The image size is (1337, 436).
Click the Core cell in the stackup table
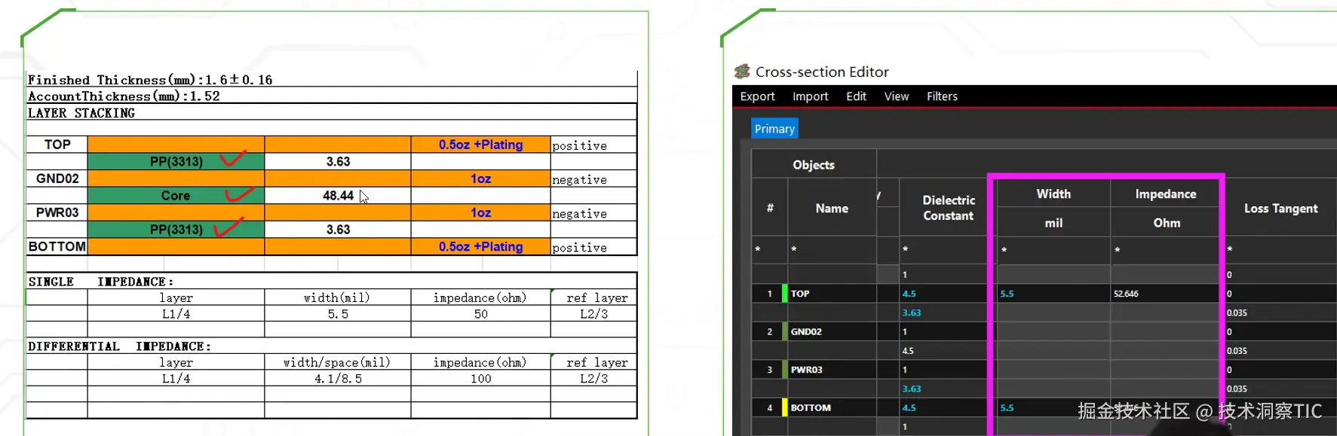[176, 196]
